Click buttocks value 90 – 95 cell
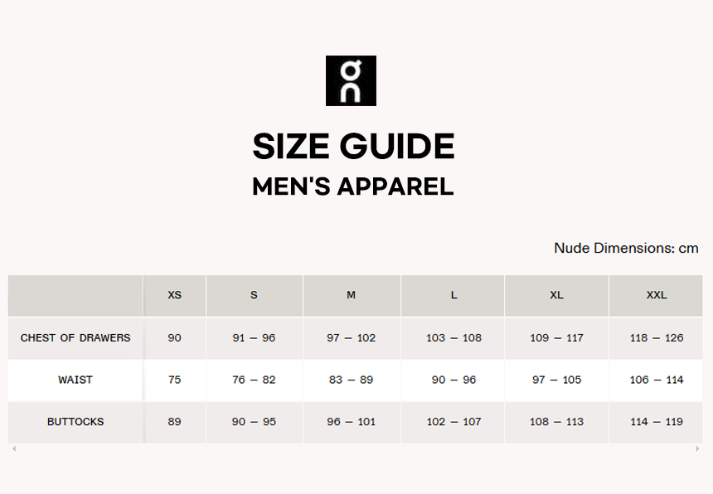The width and height of the screenshot is (713, 494). pyautogui.click(x=254, y=422)
